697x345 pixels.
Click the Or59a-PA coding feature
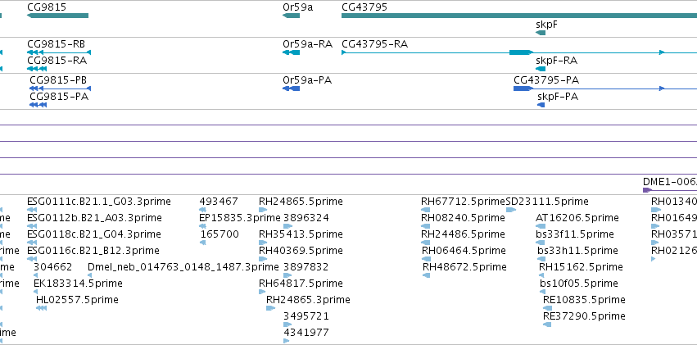tap(291, 89)
